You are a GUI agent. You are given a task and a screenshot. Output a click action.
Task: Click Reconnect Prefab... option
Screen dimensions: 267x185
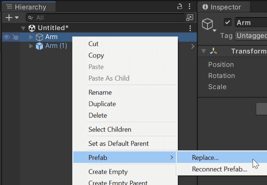[222, 169]
